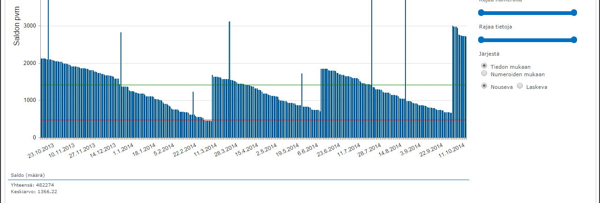The height and width of the screenshot is (203, 600).
Task: Click the x-axis label 10.11.2013
Action: [x=62, y=152]
